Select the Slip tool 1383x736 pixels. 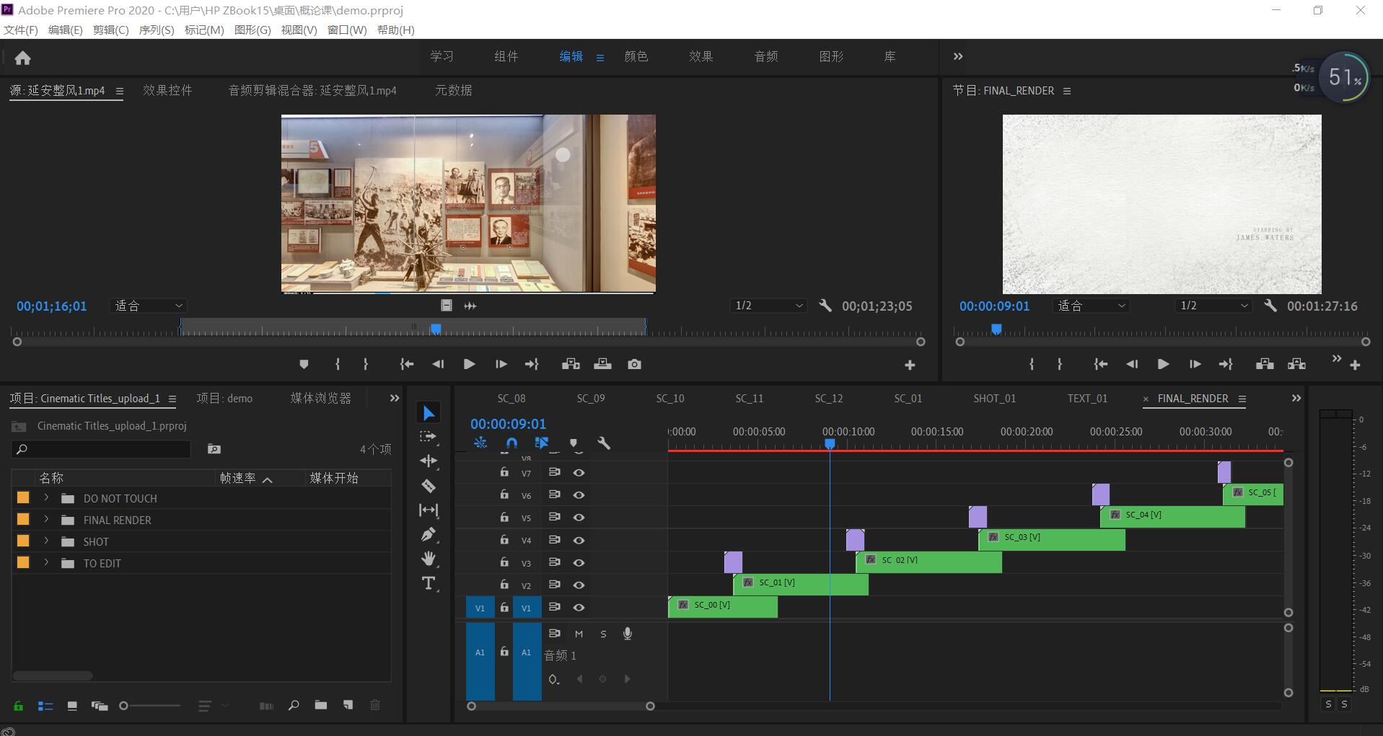point(429,510)
